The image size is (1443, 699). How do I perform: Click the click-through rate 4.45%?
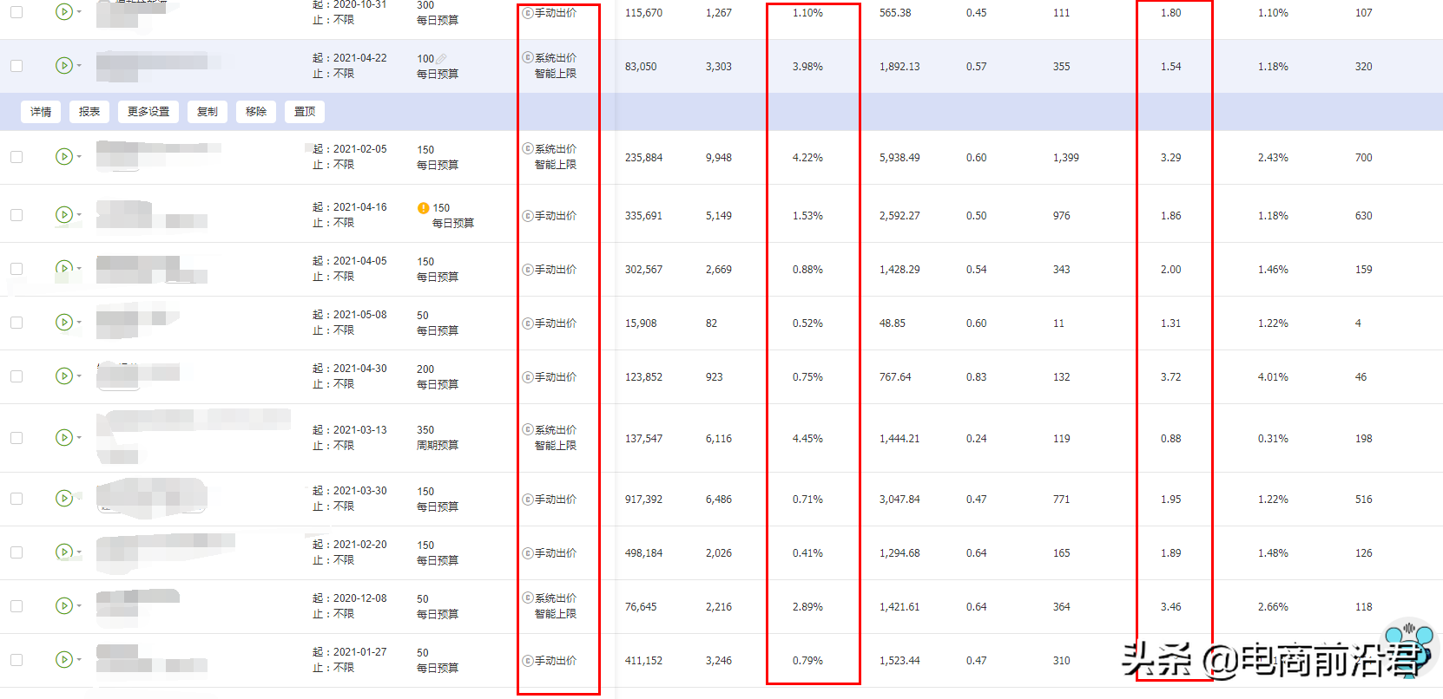[x=807, y=439]
